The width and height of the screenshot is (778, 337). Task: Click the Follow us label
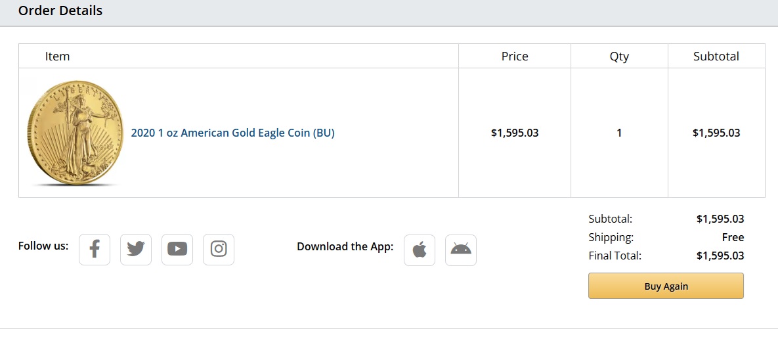43,246
